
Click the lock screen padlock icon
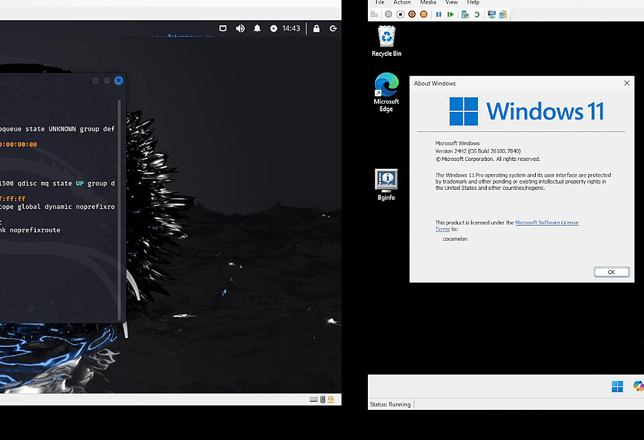click(x=316, y=28)
